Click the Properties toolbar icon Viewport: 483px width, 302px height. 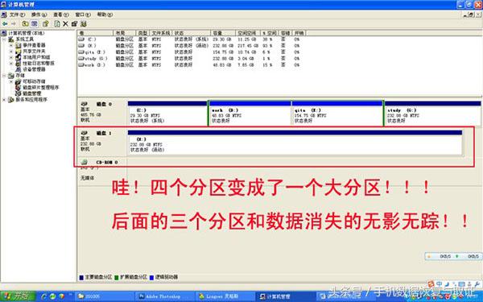(x=74, y=23)
